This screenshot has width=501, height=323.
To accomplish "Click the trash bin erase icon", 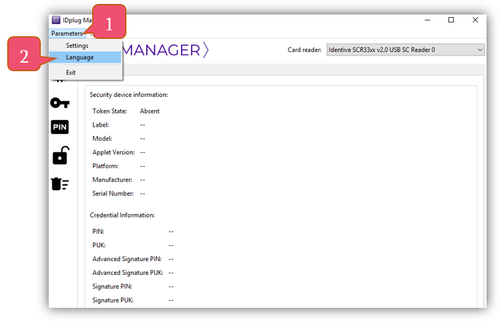I will click(x=60, y=184).
